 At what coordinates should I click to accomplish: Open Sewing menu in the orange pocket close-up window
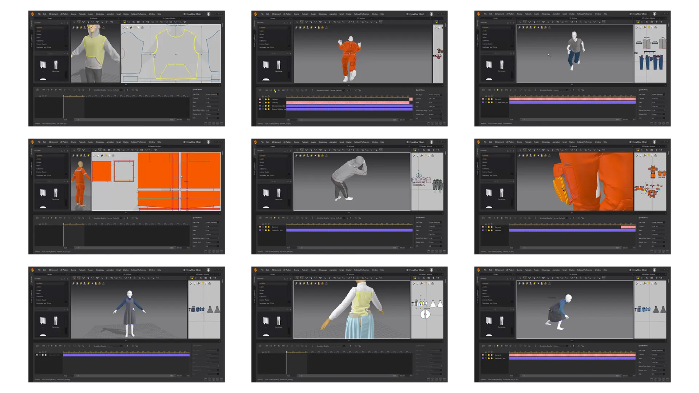pos(520,142)
